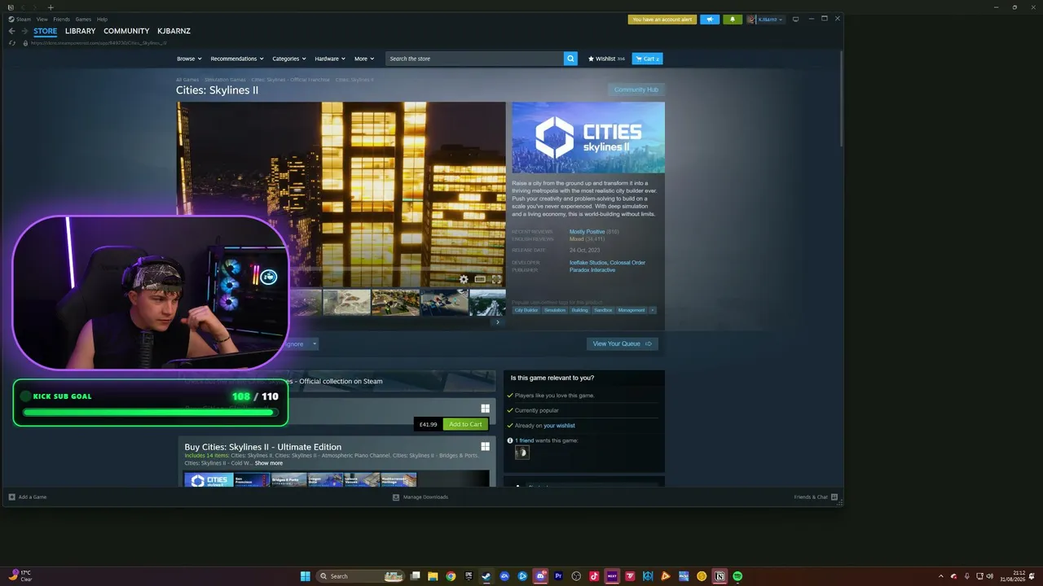Open the Ignore options dropdown arrow
The width and height of the screenshot is (1043, 586).
pos(315,344)
